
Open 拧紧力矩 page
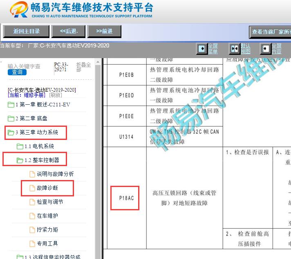tap(47, 230)
